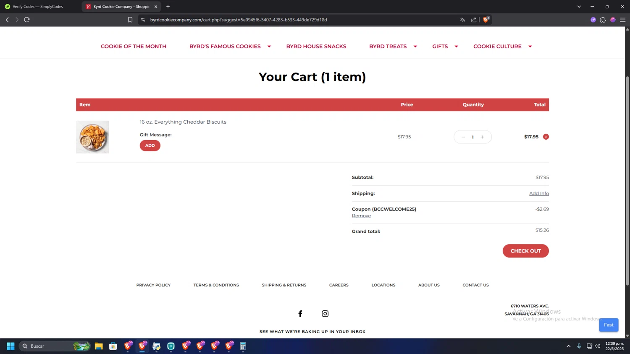Open Brave Shields lion icon
This screenshot has width=630, height=354.
coord(486,19)
